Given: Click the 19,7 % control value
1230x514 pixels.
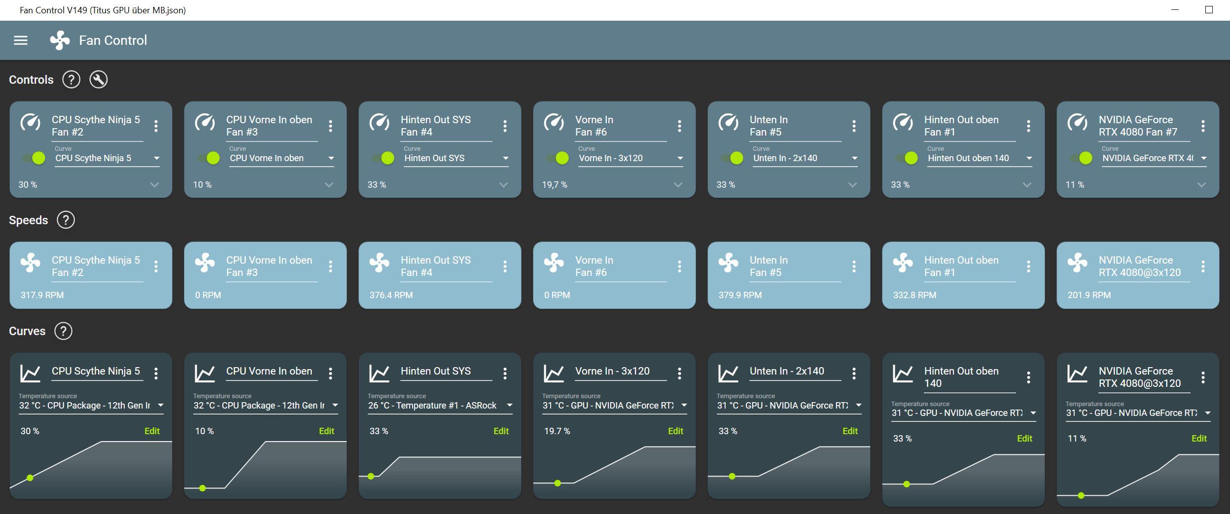Looking at the screenshot, I should click(555, 185).
